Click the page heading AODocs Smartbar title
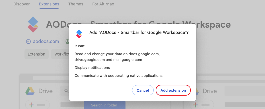The height and width of the screenshot is (109, 265). point(138,25)
